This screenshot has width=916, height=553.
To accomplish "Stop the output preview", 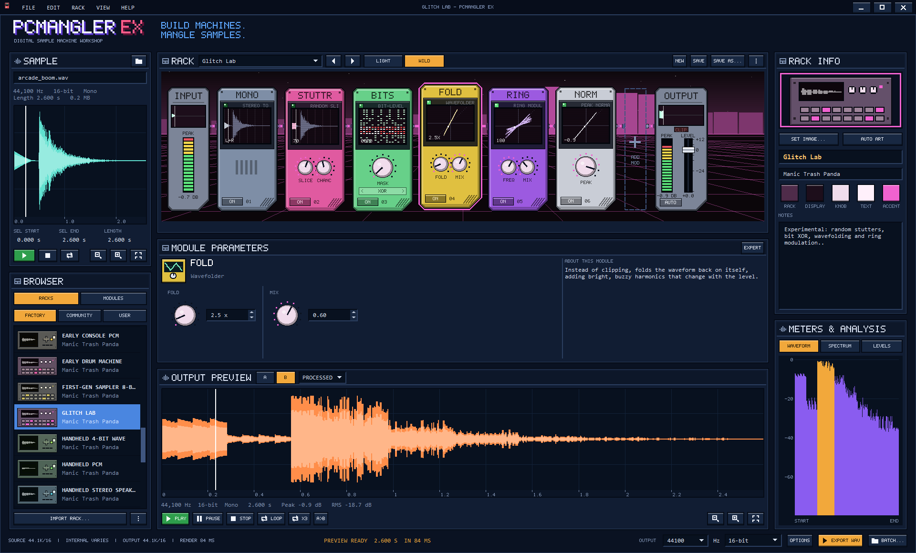I will click(x=240, y=519).
